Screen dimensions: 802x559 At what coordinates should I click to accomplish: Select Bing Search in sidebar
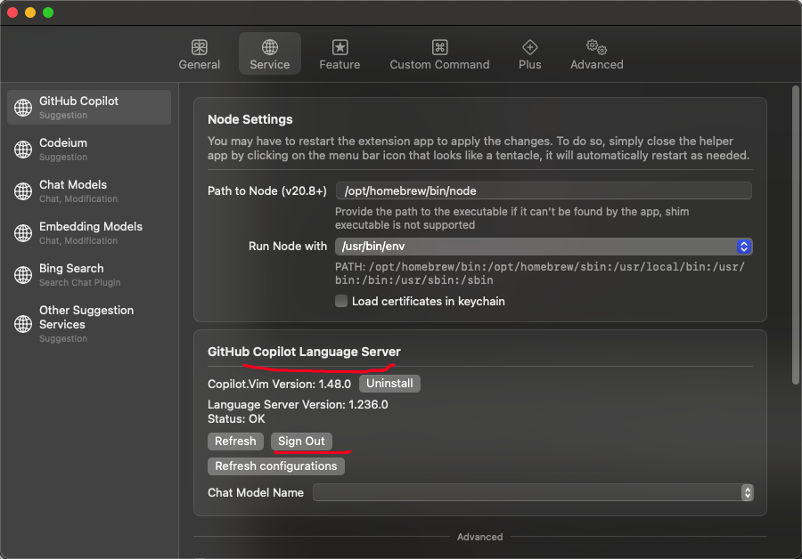[89, 275]
